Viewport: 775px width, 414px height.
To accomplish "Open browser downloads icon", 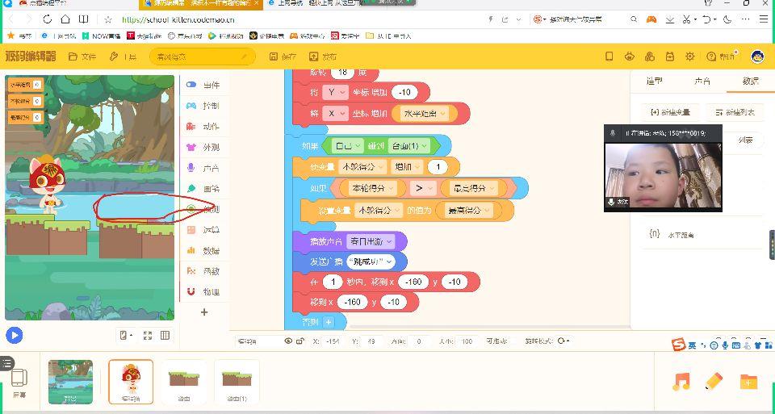I will [x=670, y=19].
